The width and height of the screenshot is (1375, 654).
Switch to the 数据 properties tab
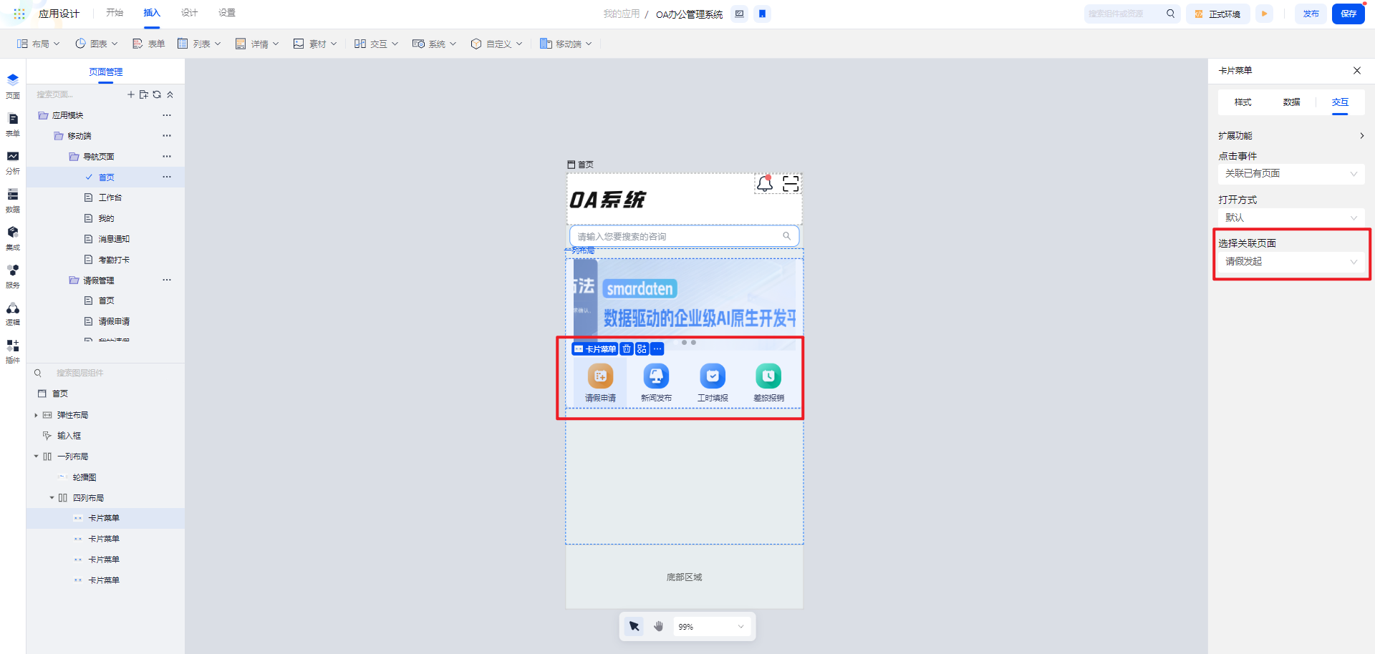[1291, 102]
